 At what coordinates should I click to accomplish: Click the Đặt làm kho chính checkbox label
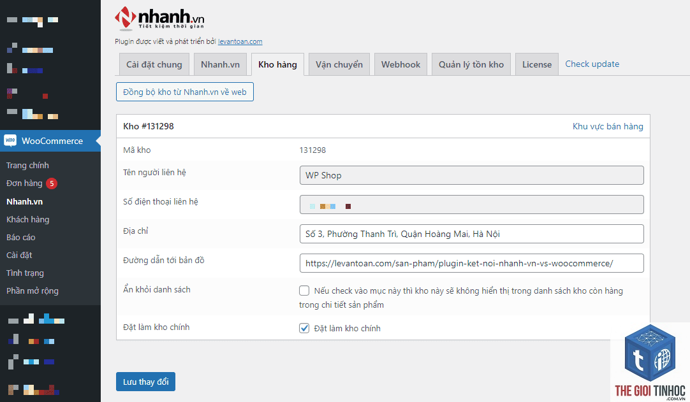tap(347, 329)
